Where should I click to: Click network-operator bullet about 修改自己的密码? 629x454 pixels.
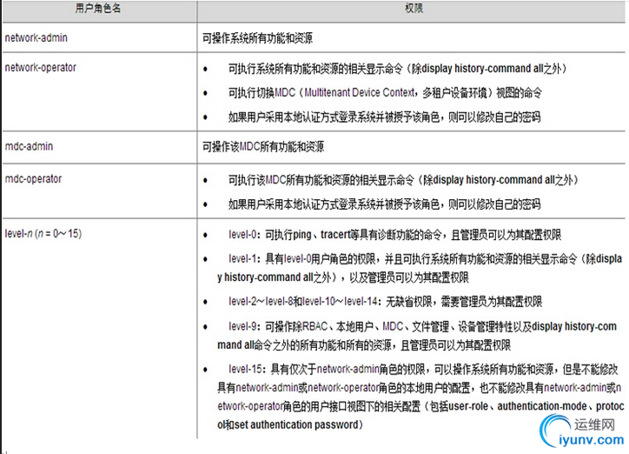pyautogui.click(x=384, y=117)
